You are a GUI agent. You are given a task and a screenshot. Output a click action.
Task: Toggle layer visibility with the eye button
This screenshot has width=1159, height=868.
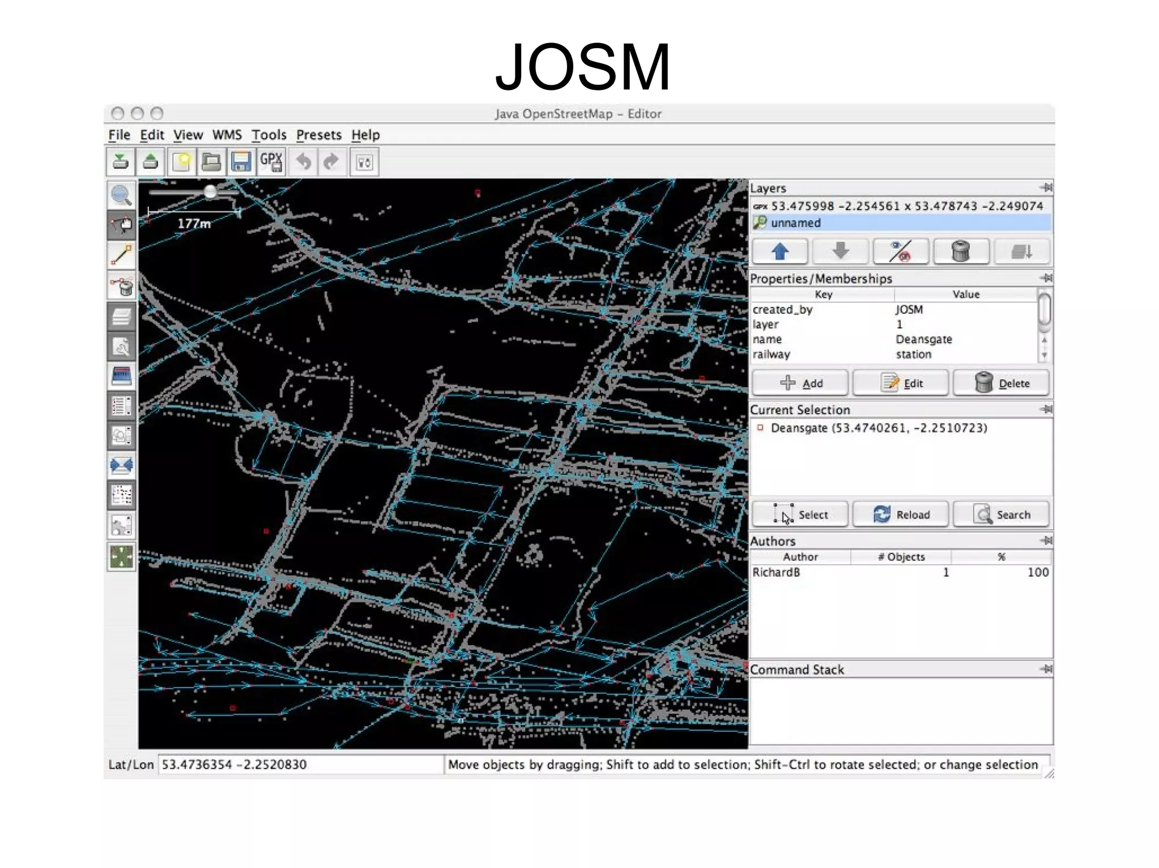pos(901,251)
